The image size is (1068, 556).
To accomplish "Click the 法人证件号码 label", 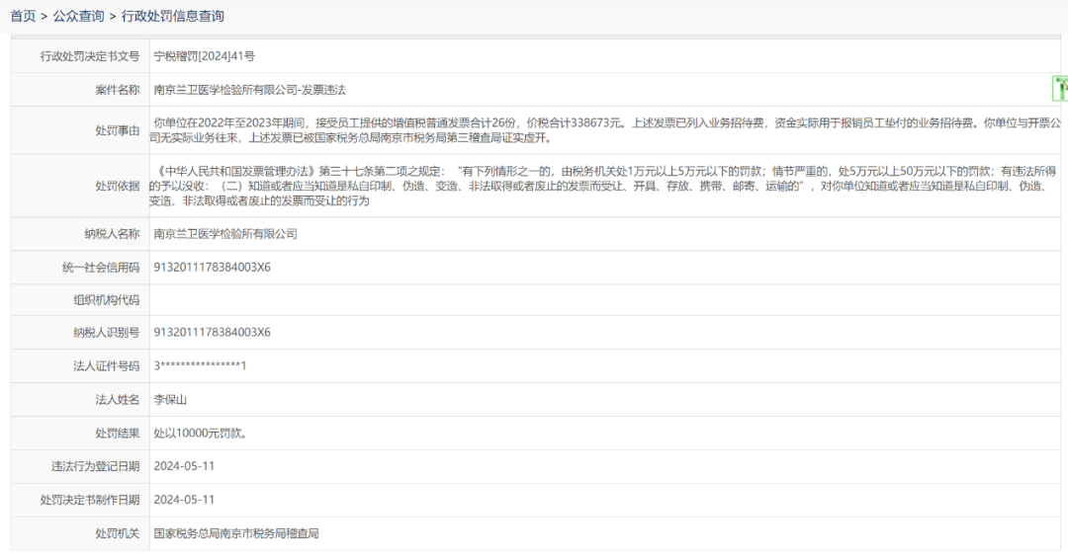I will [x=106, y=366].
